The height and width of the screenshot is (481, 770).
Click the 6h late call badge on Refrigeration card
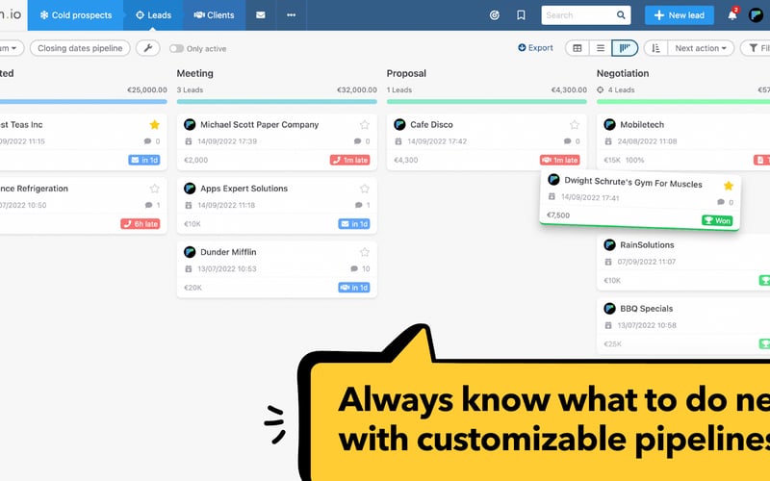(x=141, y=224)
